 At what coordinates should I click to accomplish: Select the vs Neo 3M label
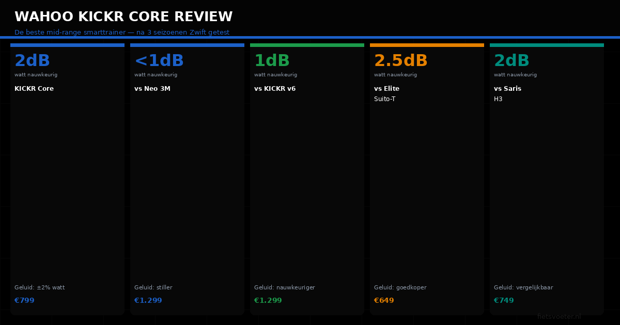click(152, 89)
